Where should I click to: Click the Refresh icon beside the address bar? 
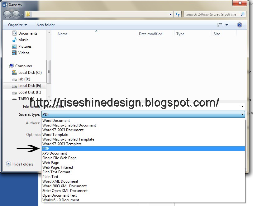click(x=177, y=14)
